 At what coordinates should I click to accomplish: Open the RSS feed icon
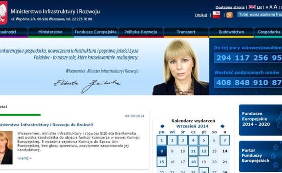coord(229,15)
